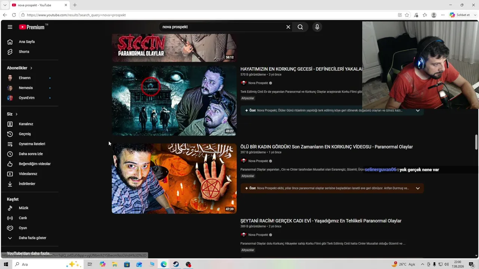Open the YouTube hamburger guide menu
This screenshot has width=479, height=269.
pos(10,27)
